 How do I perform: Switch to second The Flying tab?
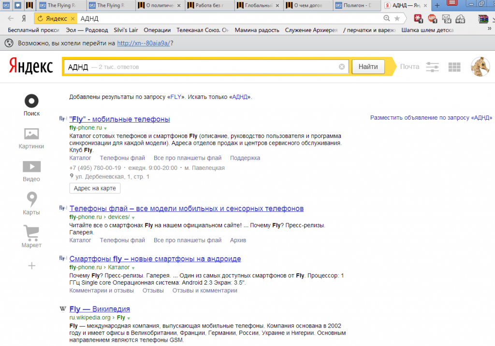click(111, 5)
